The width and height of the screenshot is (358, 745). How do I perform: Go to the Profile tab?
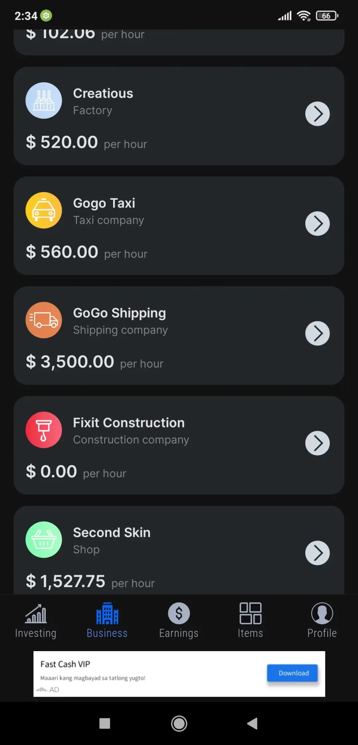click(x=322, y=621)
